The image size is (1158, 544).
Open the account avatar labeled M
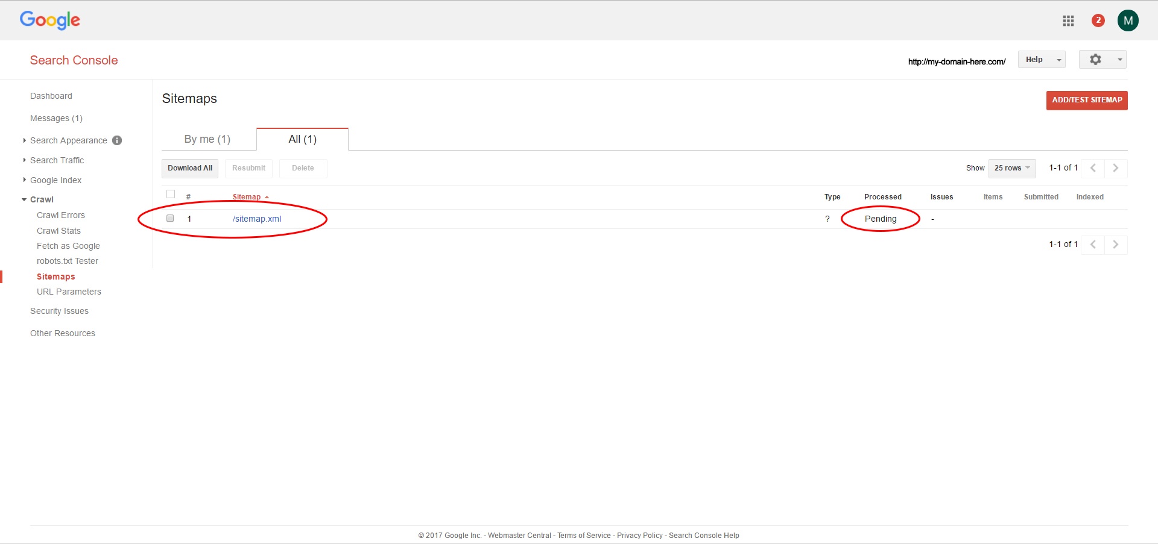pos(1128,20)
